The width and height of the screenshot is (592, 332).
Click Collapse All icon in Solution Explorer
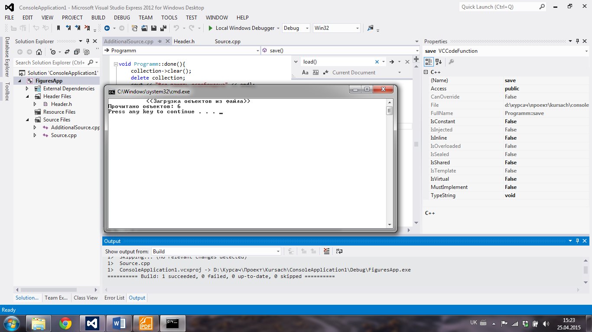click(x=77, y=52)
